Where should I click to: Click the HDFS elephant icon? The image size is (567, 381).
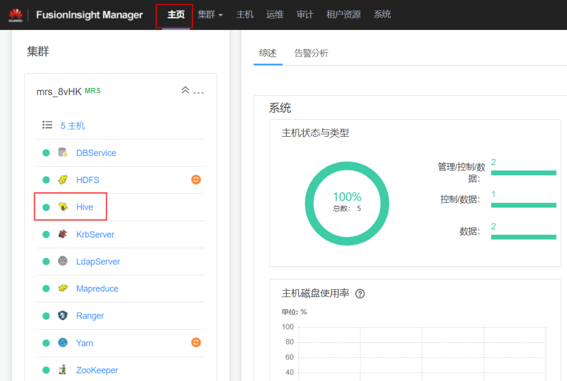[62, 180]
